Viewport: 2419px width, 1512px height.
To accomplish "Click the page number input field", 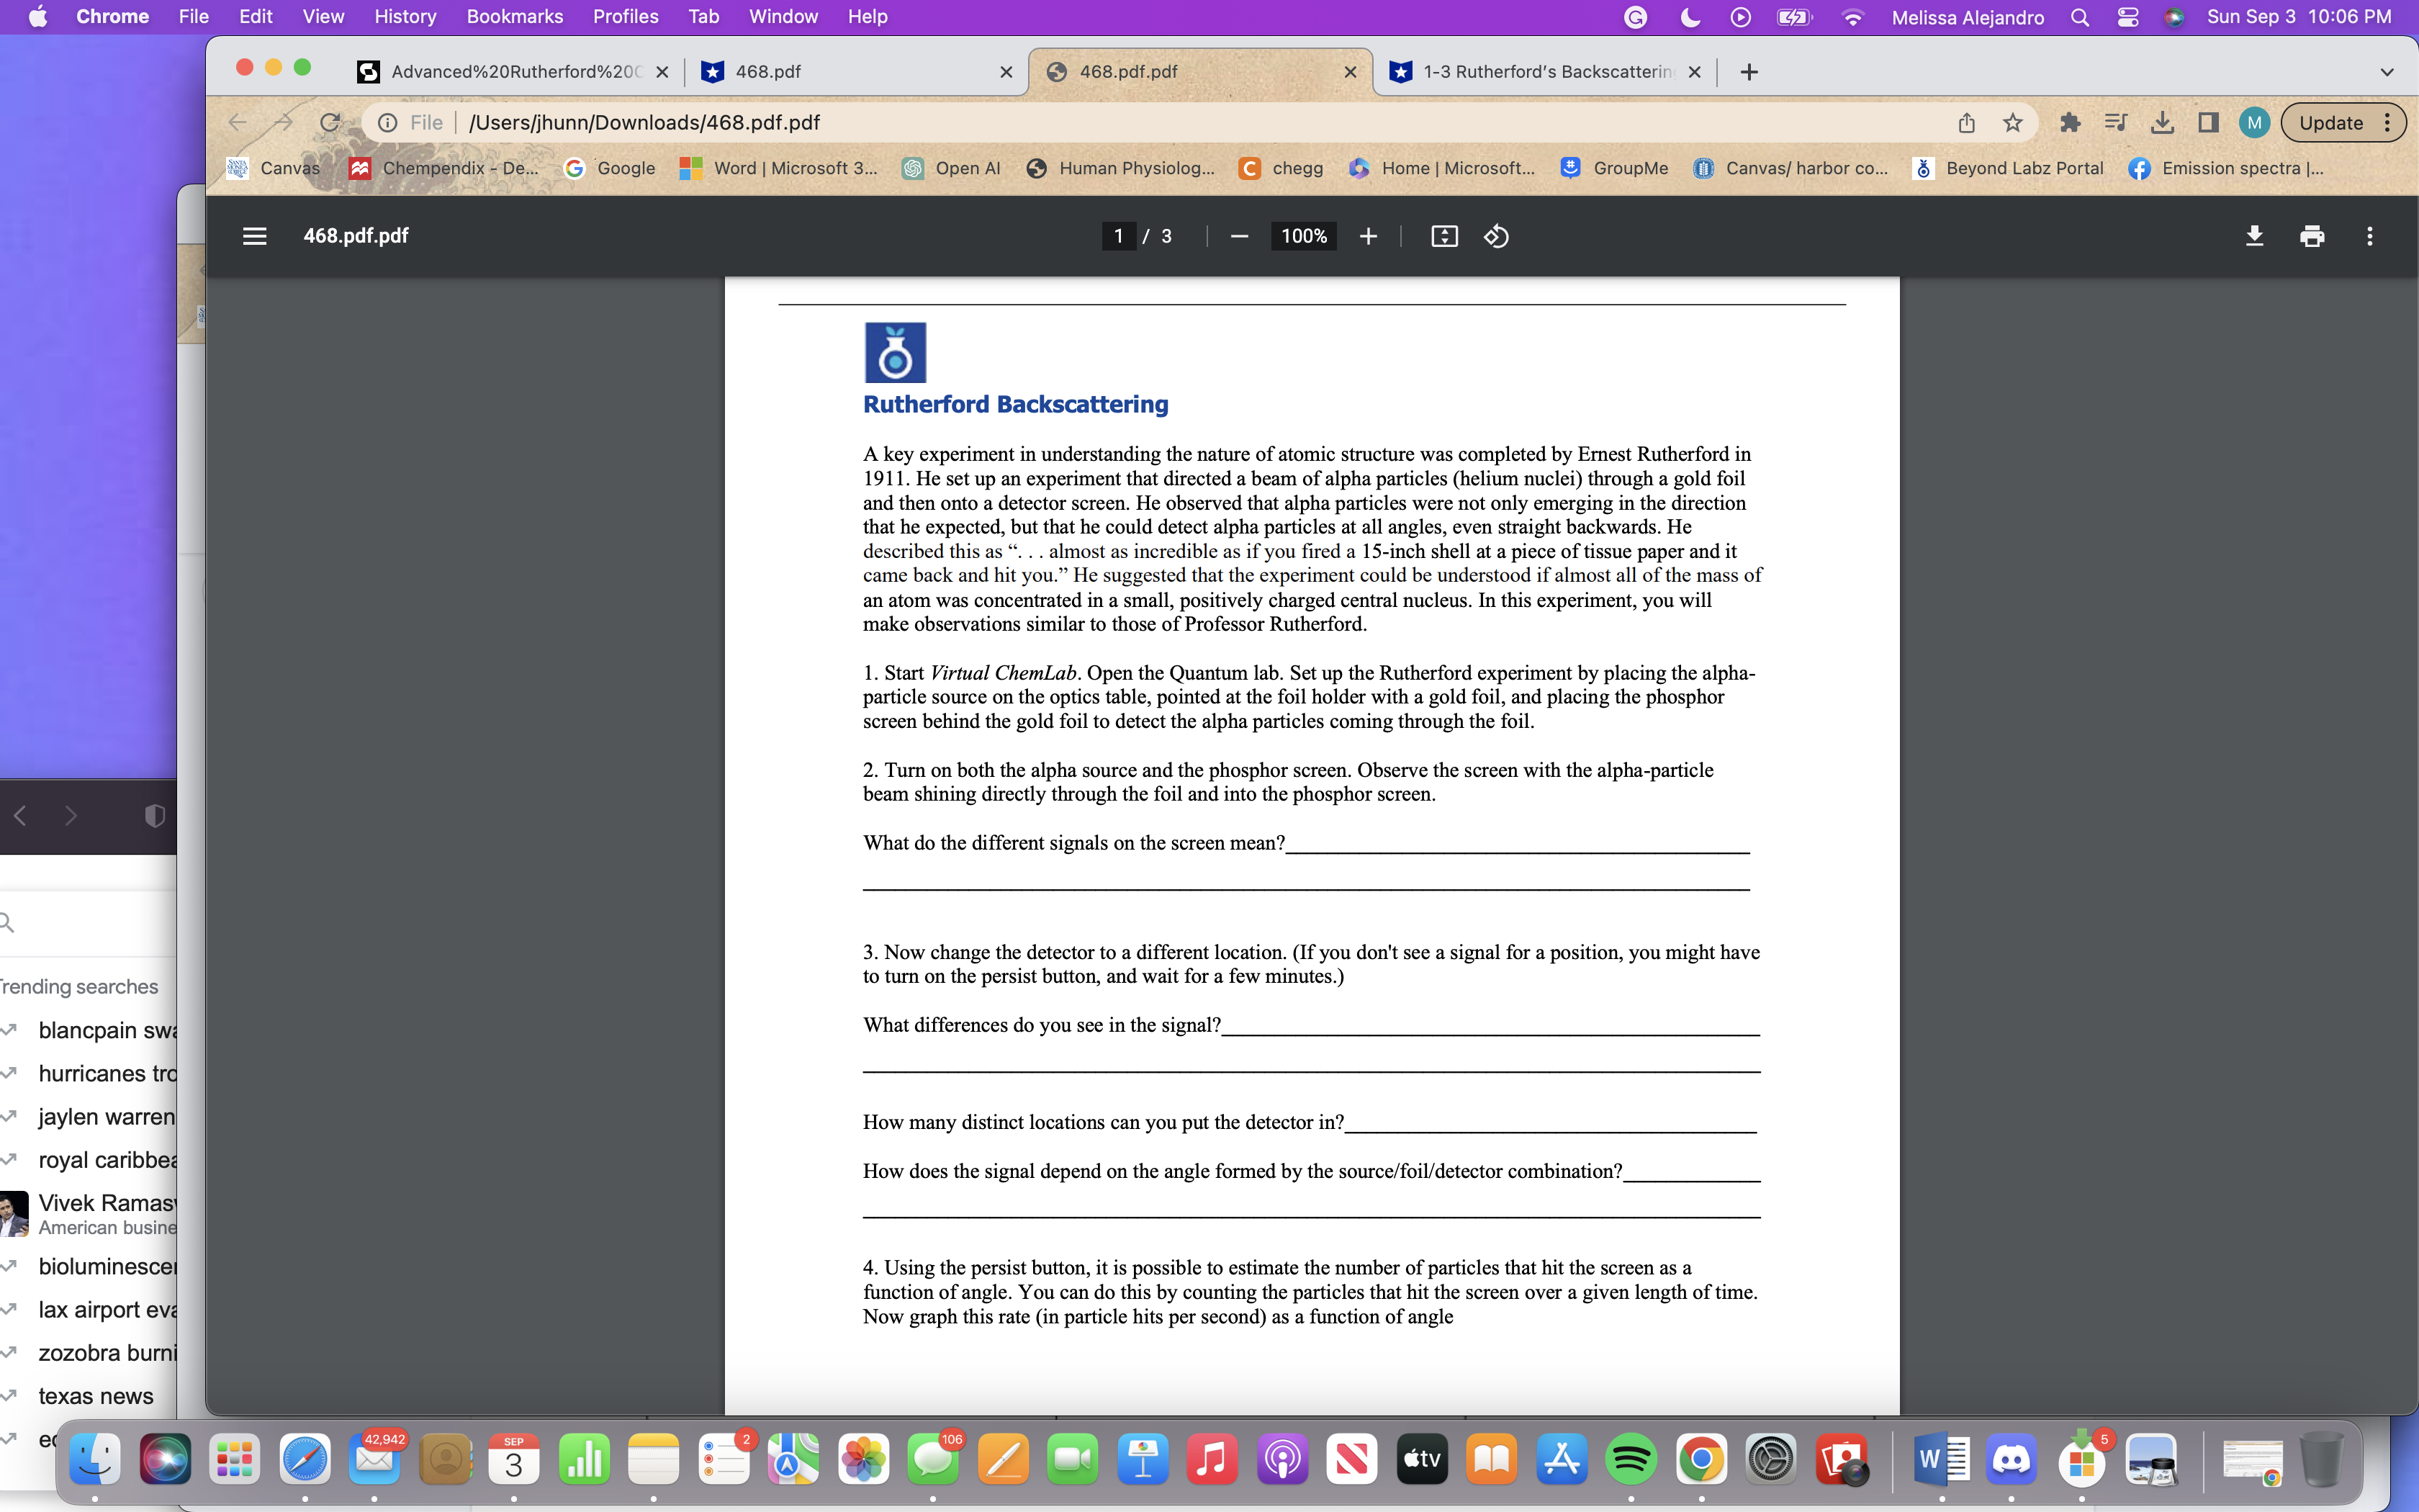I will pyautogui.click(x=1119, y=236).
